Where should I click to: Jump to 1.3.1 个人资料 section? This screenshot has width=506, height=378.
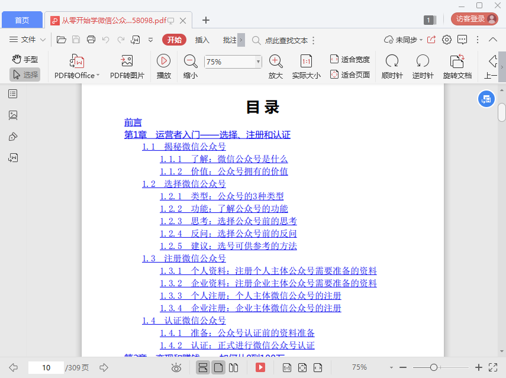point(268,271)
